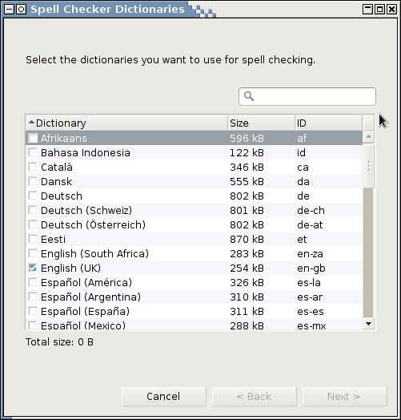Screen dimensions: 401x420
Task: Close the Spell Checker Dictionaries window
Action: click(x=392, y=10)
